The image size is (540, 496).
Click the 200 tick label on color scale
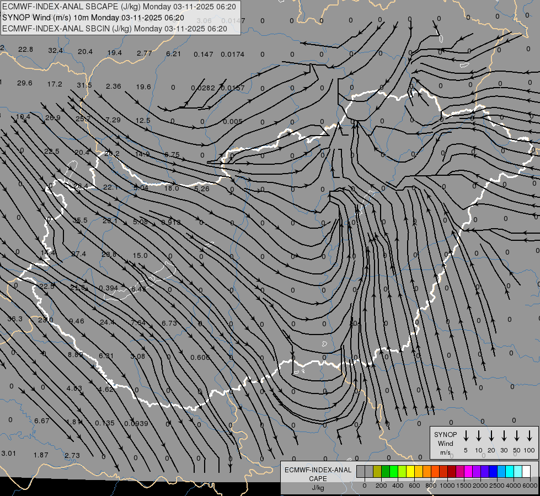(x=381, y=486)
